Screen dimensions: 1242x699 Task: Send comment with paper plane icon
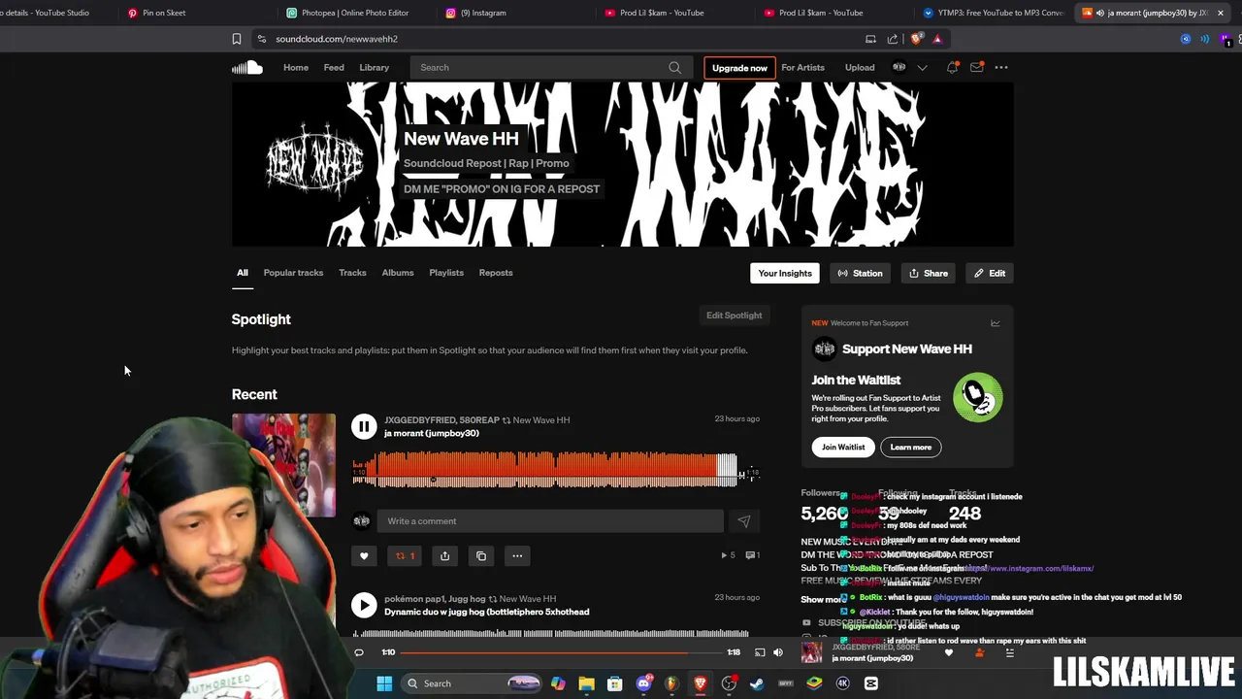coord(744,521)
